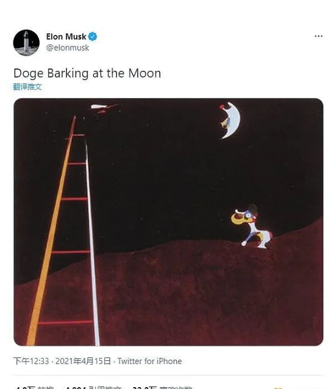The width and height of the screenshot is (334, 389).
Task: Open the attached painting image
Action: click(x=168, y=222)
